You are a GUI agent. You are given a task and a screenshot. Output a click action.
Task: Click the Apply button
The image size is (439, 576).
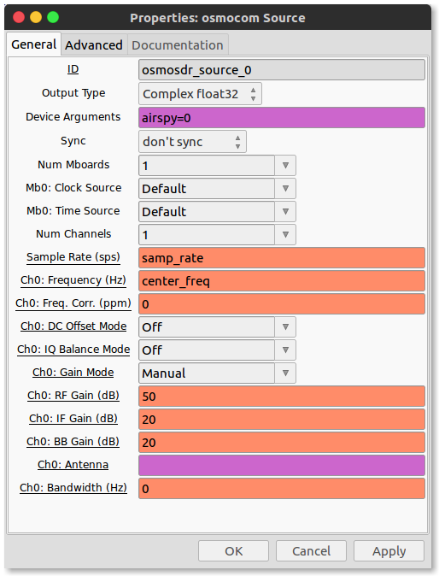coord(389,551)
